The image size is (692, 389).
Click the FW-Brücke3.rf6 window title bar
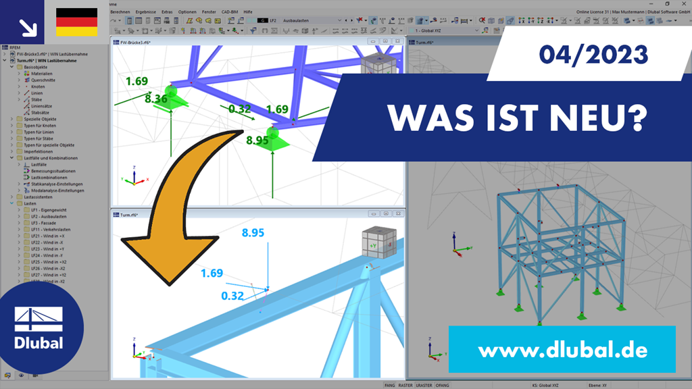pyautogui.click(x=257, y=42)
